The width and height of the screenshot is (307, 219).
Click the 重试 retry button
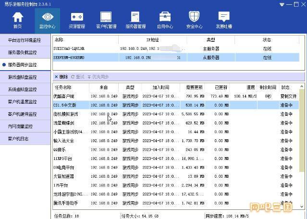click(77, 77)
